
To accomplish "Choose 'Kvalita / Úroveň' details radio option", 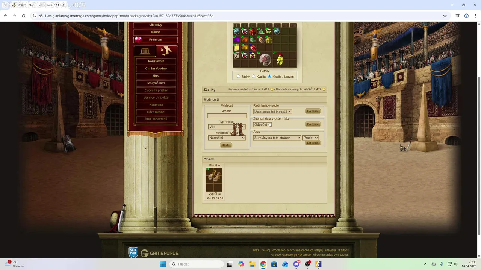I will point(269,76).
